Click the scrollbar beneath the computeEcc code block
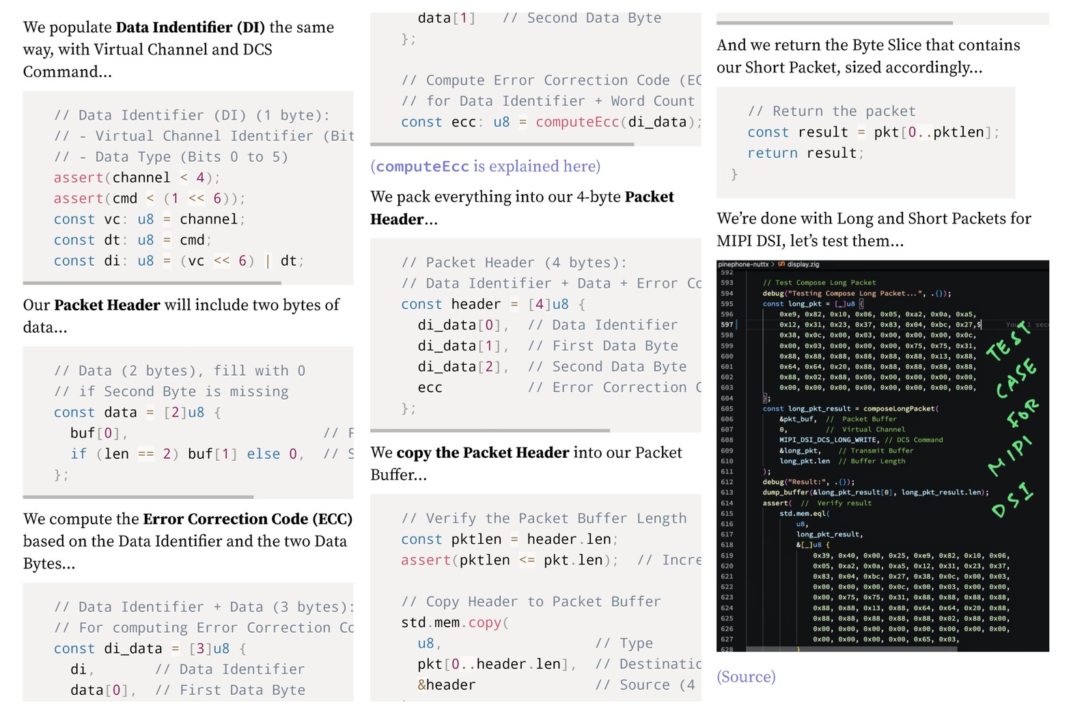Image resolution: width=1071 pixels, height=714 pixels. pyautogui.click(x=502, y=144)
